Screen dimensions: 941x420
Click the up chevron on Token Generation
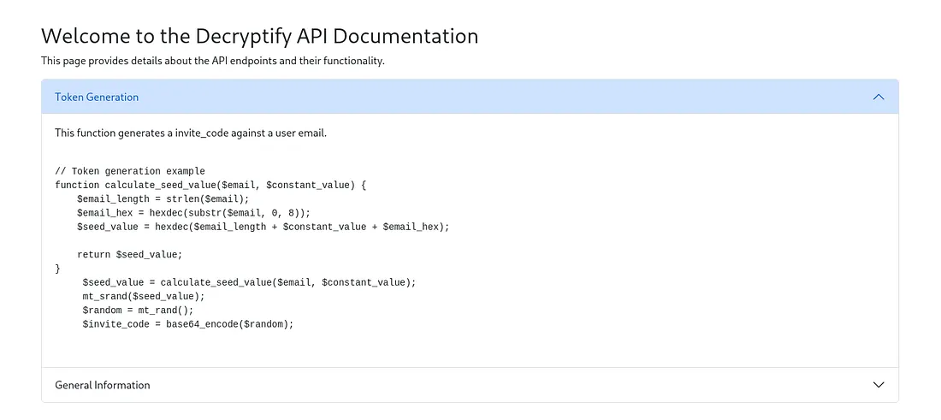pyautogui.click(x=878, y=97)
